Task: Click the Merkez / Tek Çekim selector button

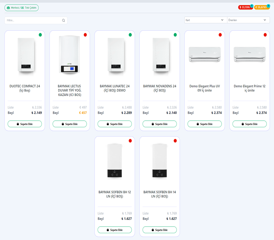Action: (22, 8)
